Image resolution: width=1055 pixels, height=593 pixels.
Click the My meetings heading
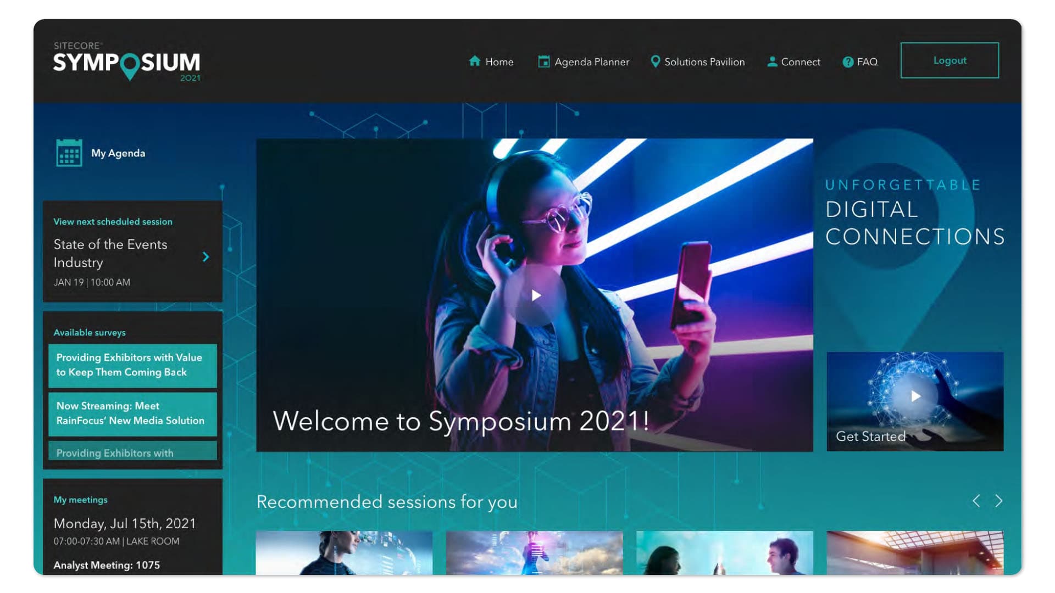(x=80, y=500)
